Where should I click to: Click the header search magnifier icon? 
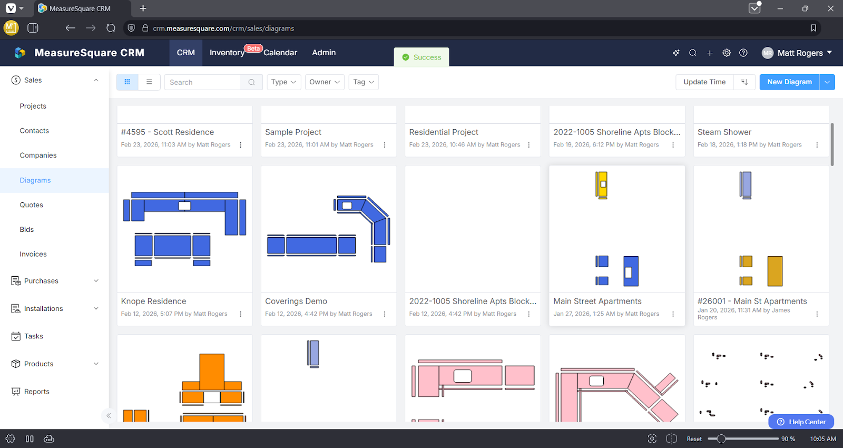(693, 53)
